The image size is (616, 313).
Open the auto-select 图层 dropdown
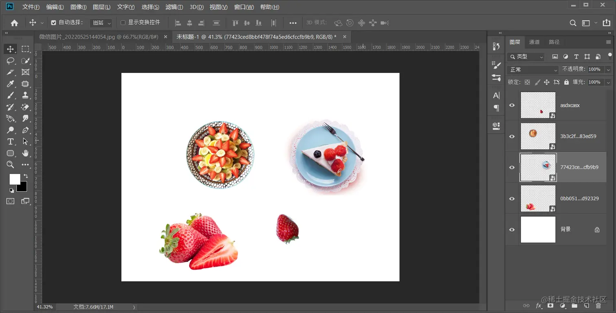tap(101, 23)
